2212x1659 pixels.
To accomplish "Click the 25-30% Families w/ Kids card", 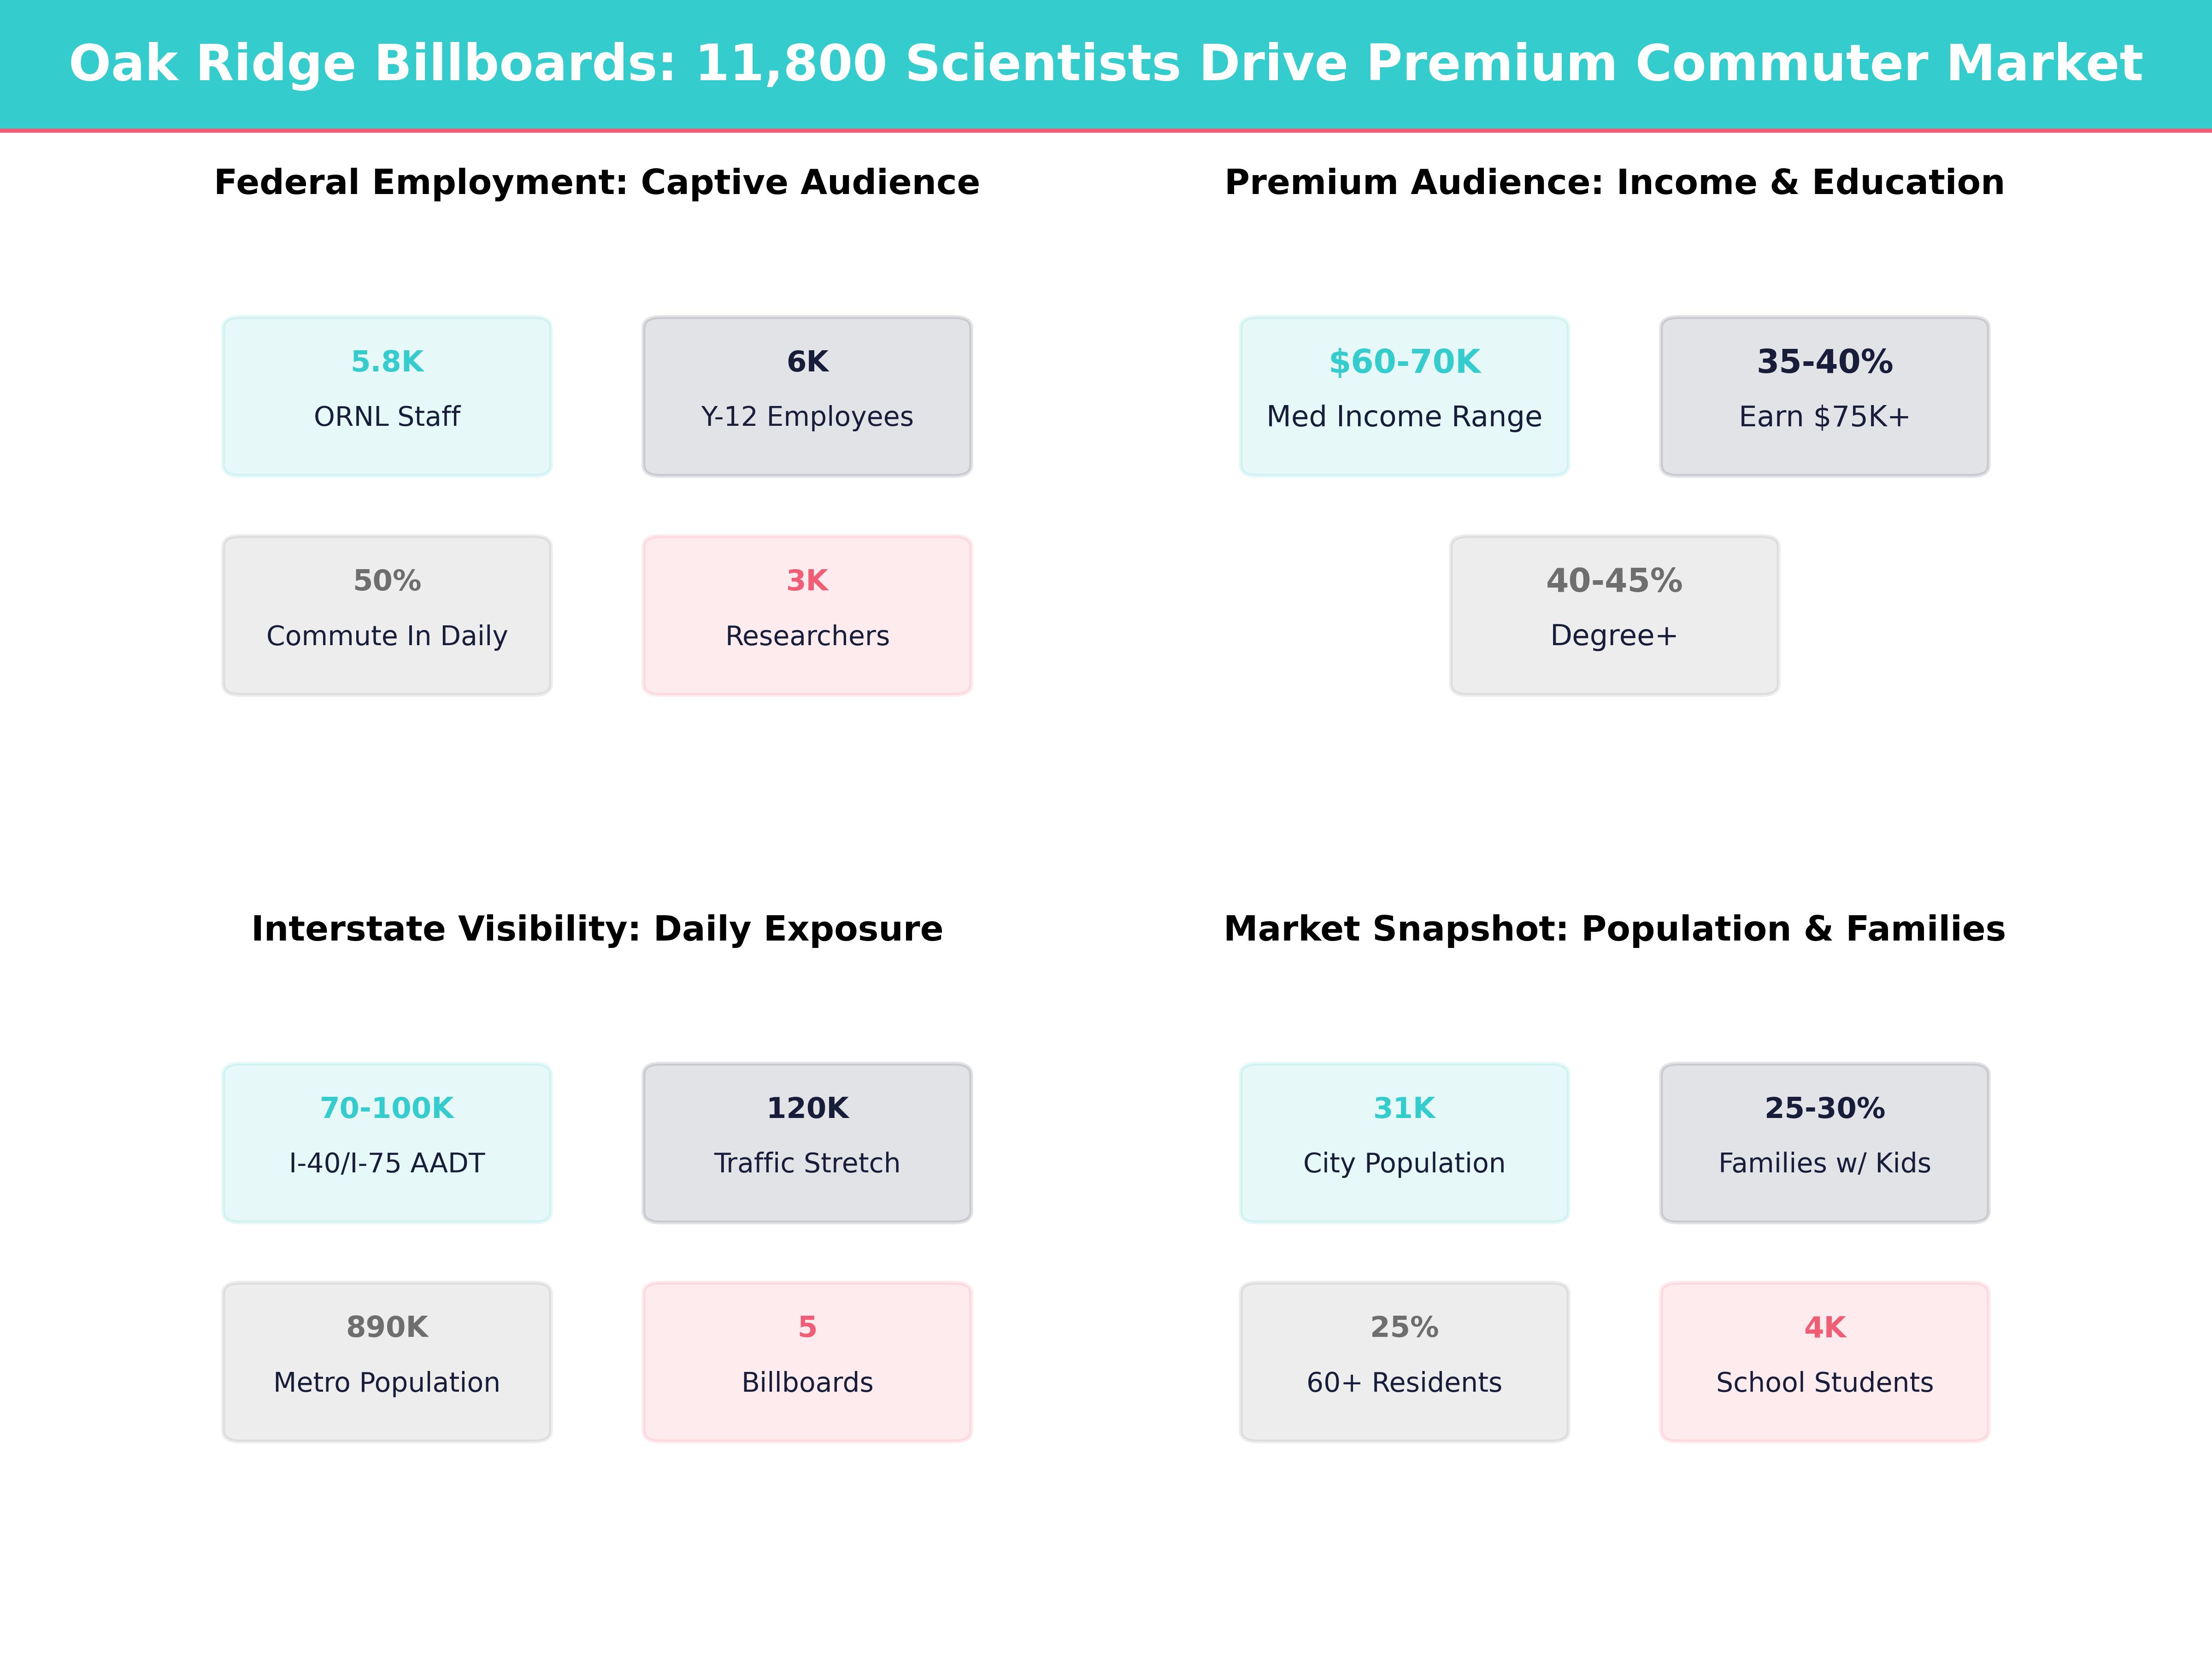I will pos(1824,1142).
